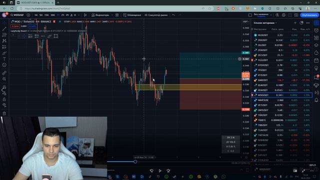320x180 pixels.
Task: Open the alerts clock icon in right sidebar
Action: tap(316, 30)
